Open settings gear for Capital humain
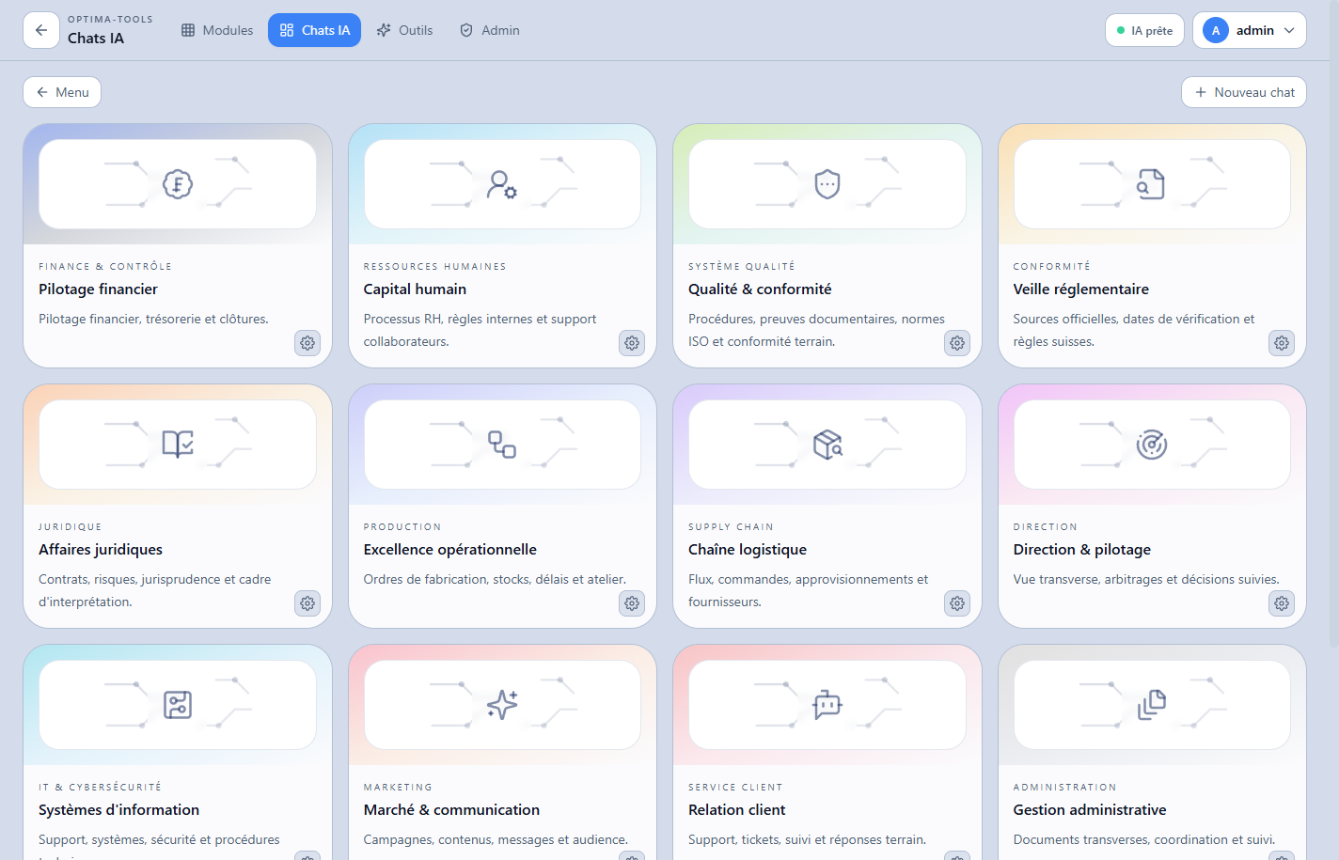Screen dimensions: 1339x860 [x=632, y=343]
